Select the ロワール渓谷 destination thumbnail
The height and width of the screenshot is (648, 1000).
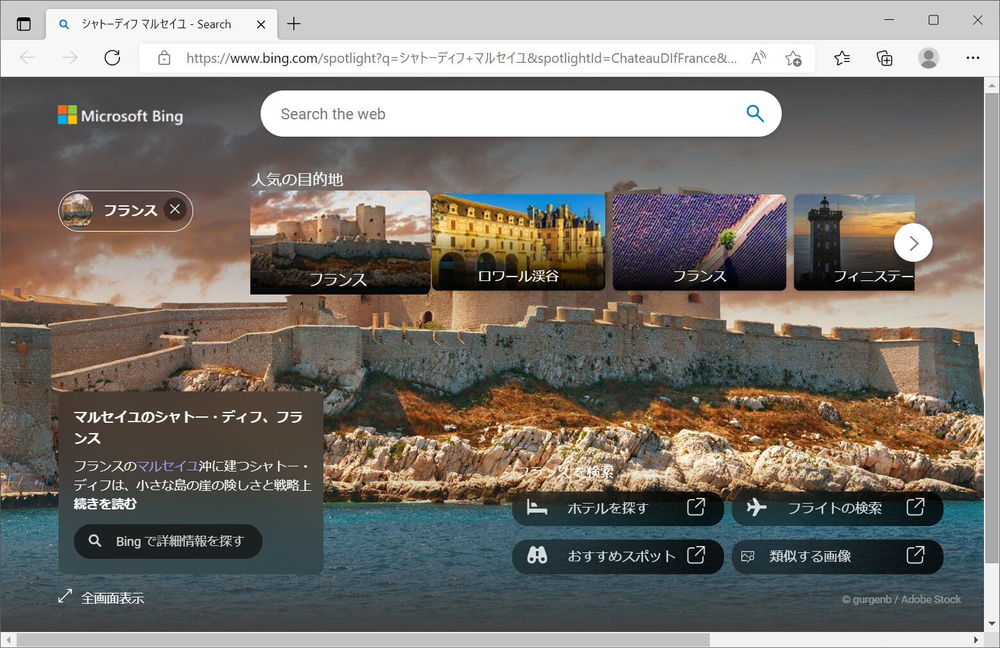point(518,243)
